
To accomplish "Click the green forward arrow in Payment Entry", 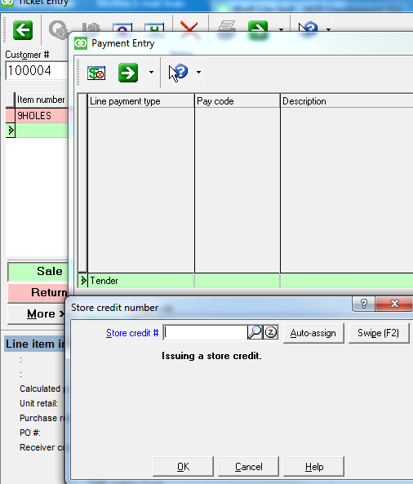I will coord(128,73).
